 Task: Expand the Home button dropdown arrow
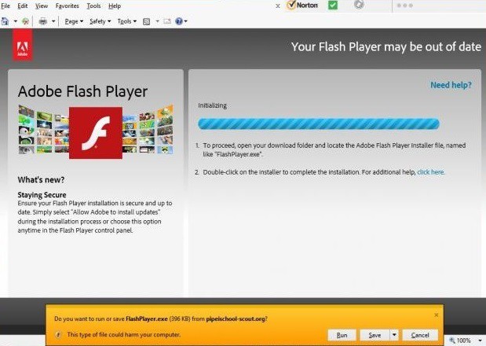click(x=16, y=21)
